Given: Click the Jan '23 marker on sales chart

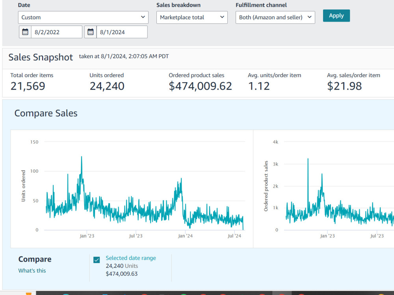Looking at the screenshot, I should [327, 236].
